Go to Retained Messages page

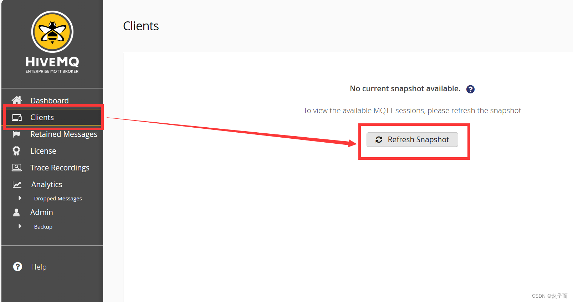point(64,134)
